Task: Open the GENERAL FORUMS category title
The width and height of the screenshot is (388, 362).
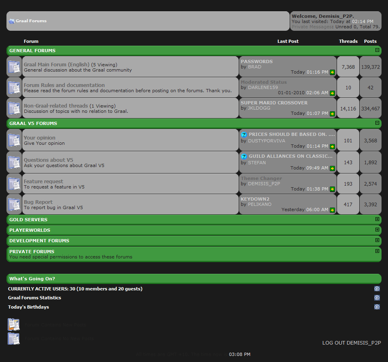Action: [x=32, y=51]
